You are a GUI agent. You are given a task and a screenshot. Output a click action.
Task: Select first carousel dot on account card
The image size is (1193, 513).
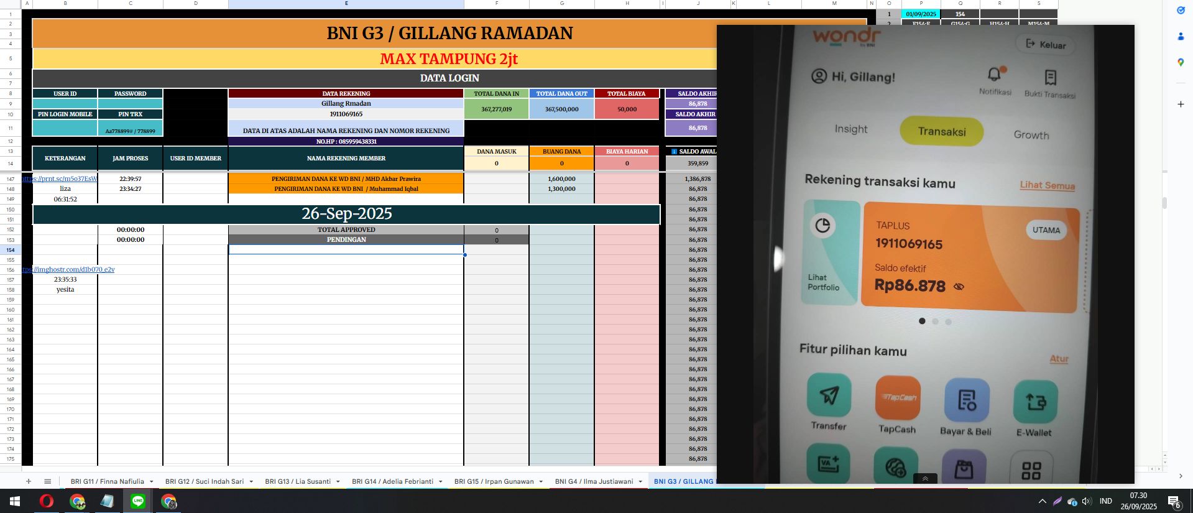tap(922, 321)
